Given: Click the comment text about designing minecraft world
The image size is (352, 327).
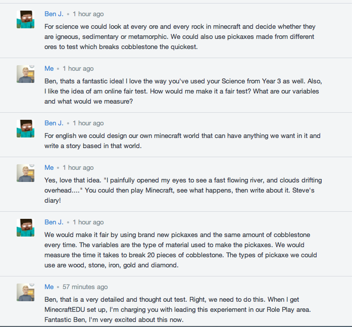Looking at the screenshot, I should (x=182, y=141).
